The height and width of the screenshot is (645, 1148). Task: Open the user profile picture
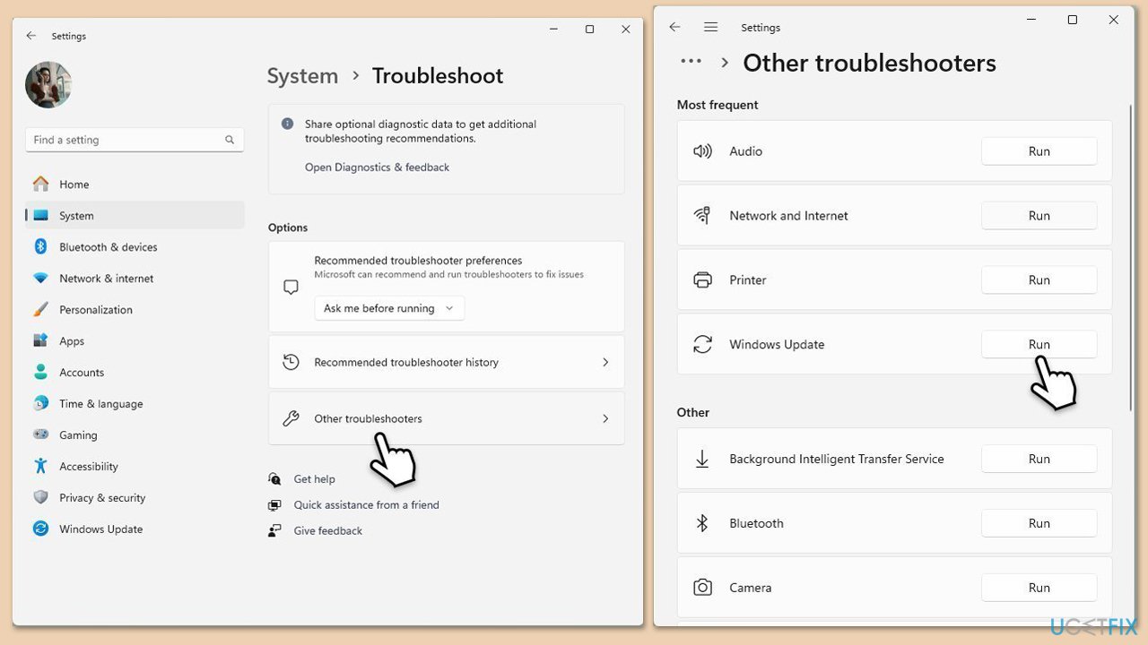click(x=48, y=85)
